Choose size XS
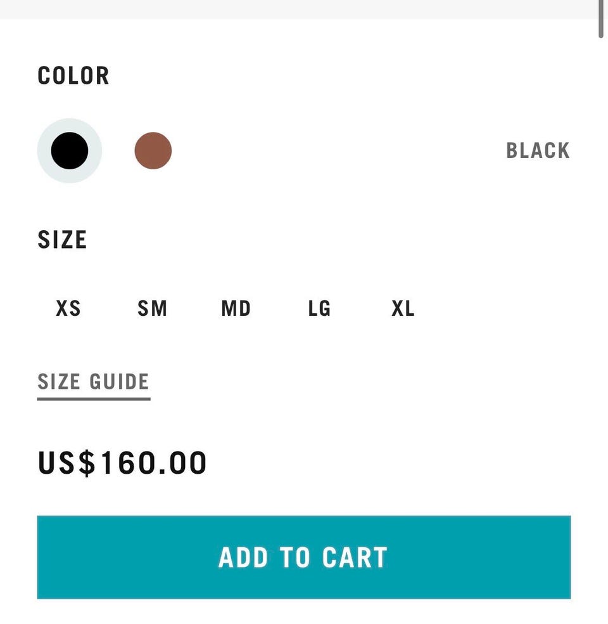This screenshot has height=624, width=608. [68, 308]
